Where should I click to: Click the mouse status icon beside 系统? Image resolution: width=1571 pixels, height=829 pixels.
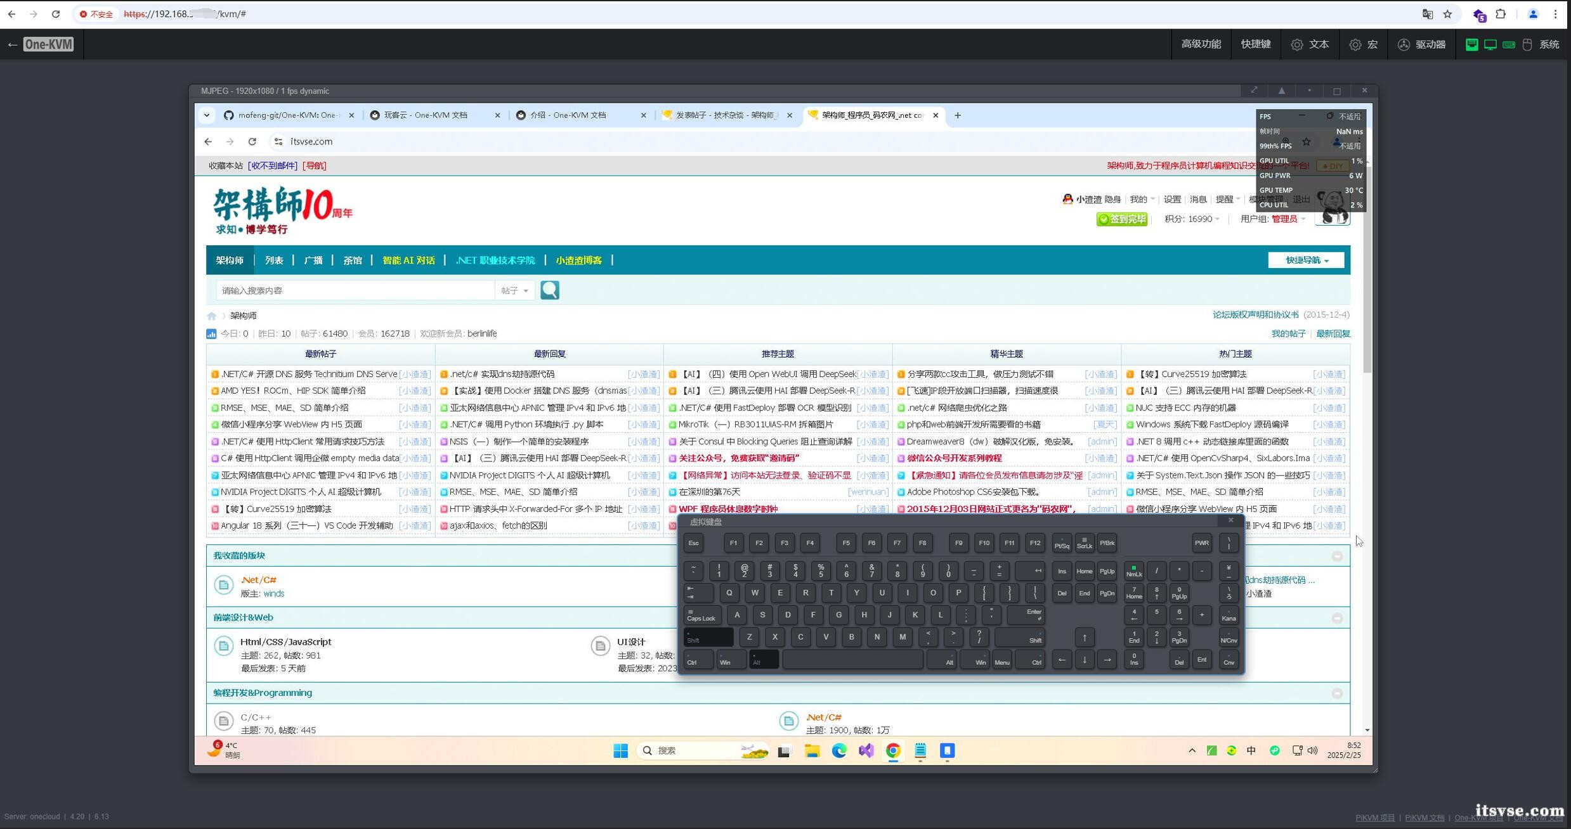pyautogui.click(x=1527, y=44)
